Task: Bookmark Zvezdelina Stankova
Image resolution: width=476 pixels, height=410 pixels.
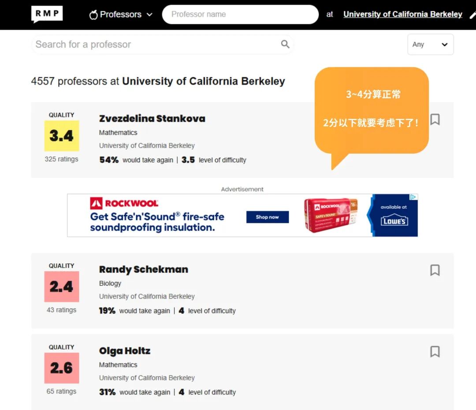Action: (x=435, y=119)
